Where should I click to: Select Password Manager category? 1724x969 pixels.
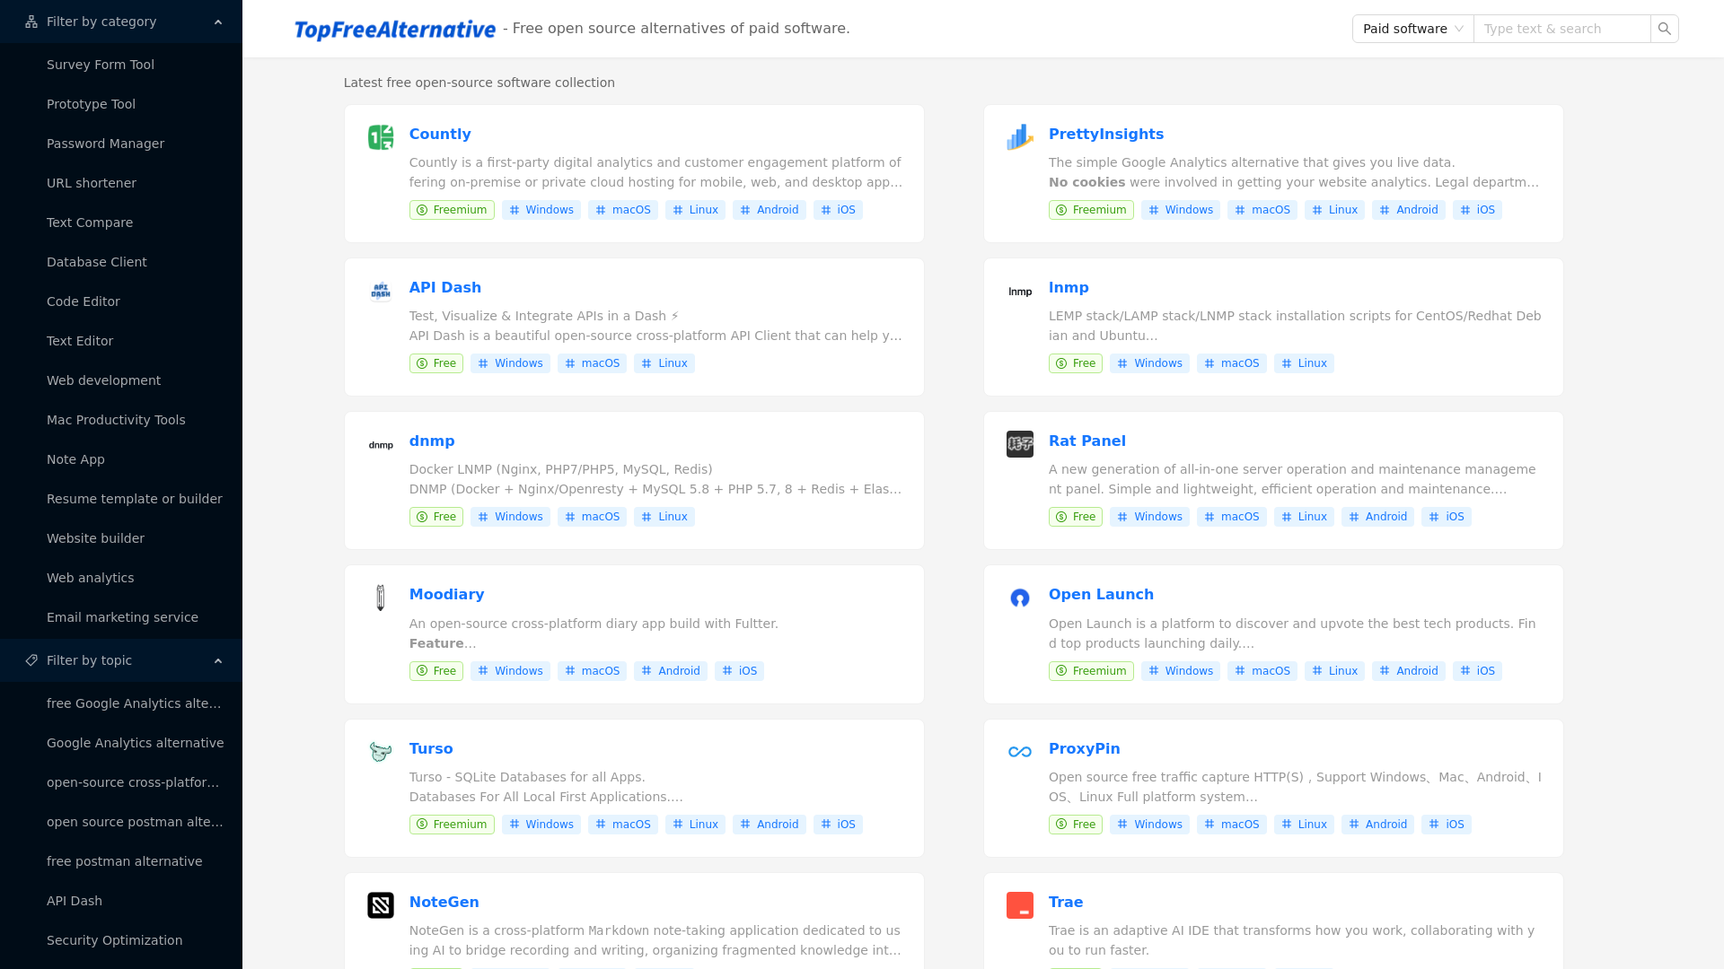[121, 144]
